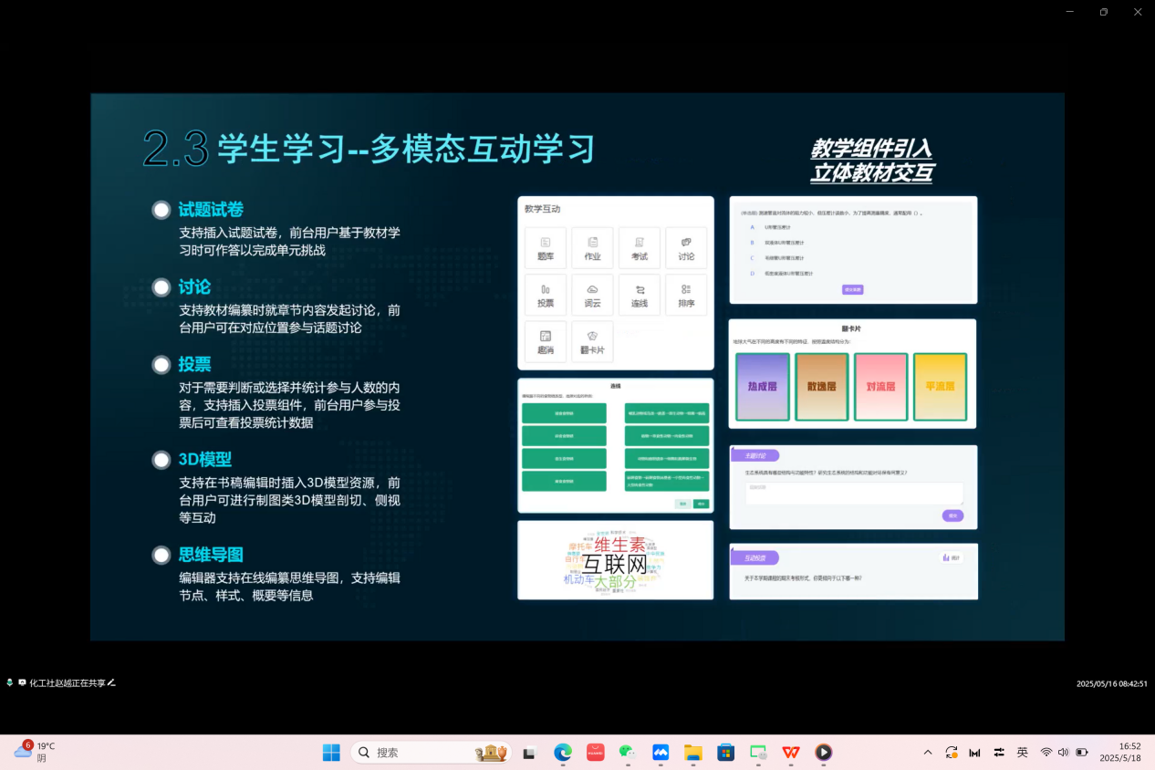
Task: Click the purple submit button under quiz
Action: point(852,289)
